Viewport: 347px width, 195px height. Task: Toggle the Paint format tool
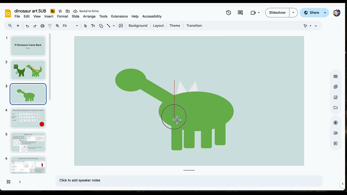coord(50,26)
